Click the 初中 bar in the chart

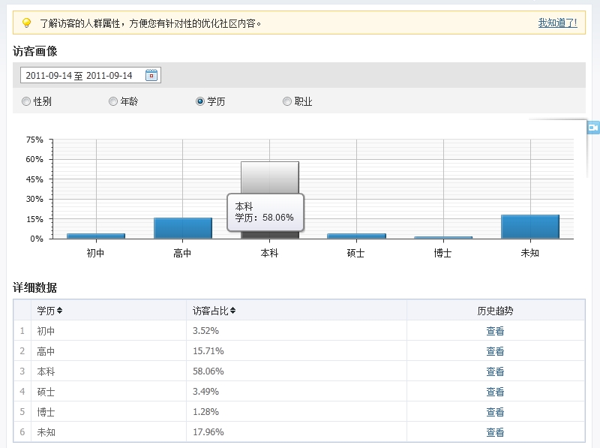(96, 236)
